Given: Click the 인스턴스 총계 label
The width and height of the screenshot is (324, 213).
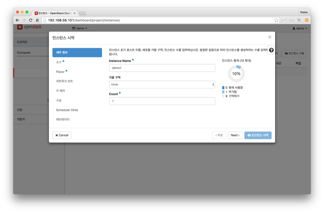Looking at the screenshot, I should (x=236, y=61).
